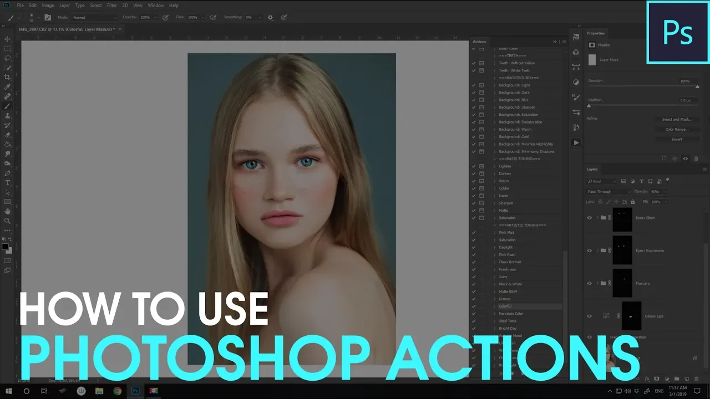The height and width of the screenshot is (399, 710).
Task: Select the Pen tool
Action: click(x=7, y=173)
